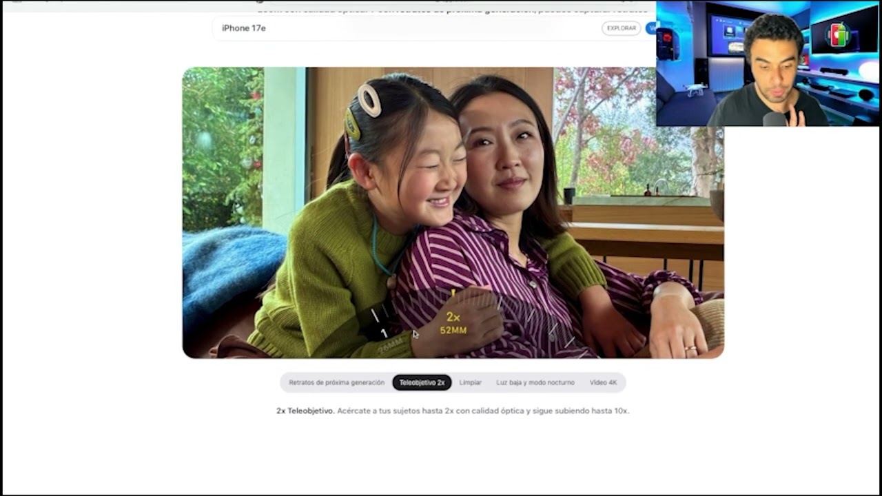Select the 'Retratos de próxima generación' tab

click(x=336, y=382)
